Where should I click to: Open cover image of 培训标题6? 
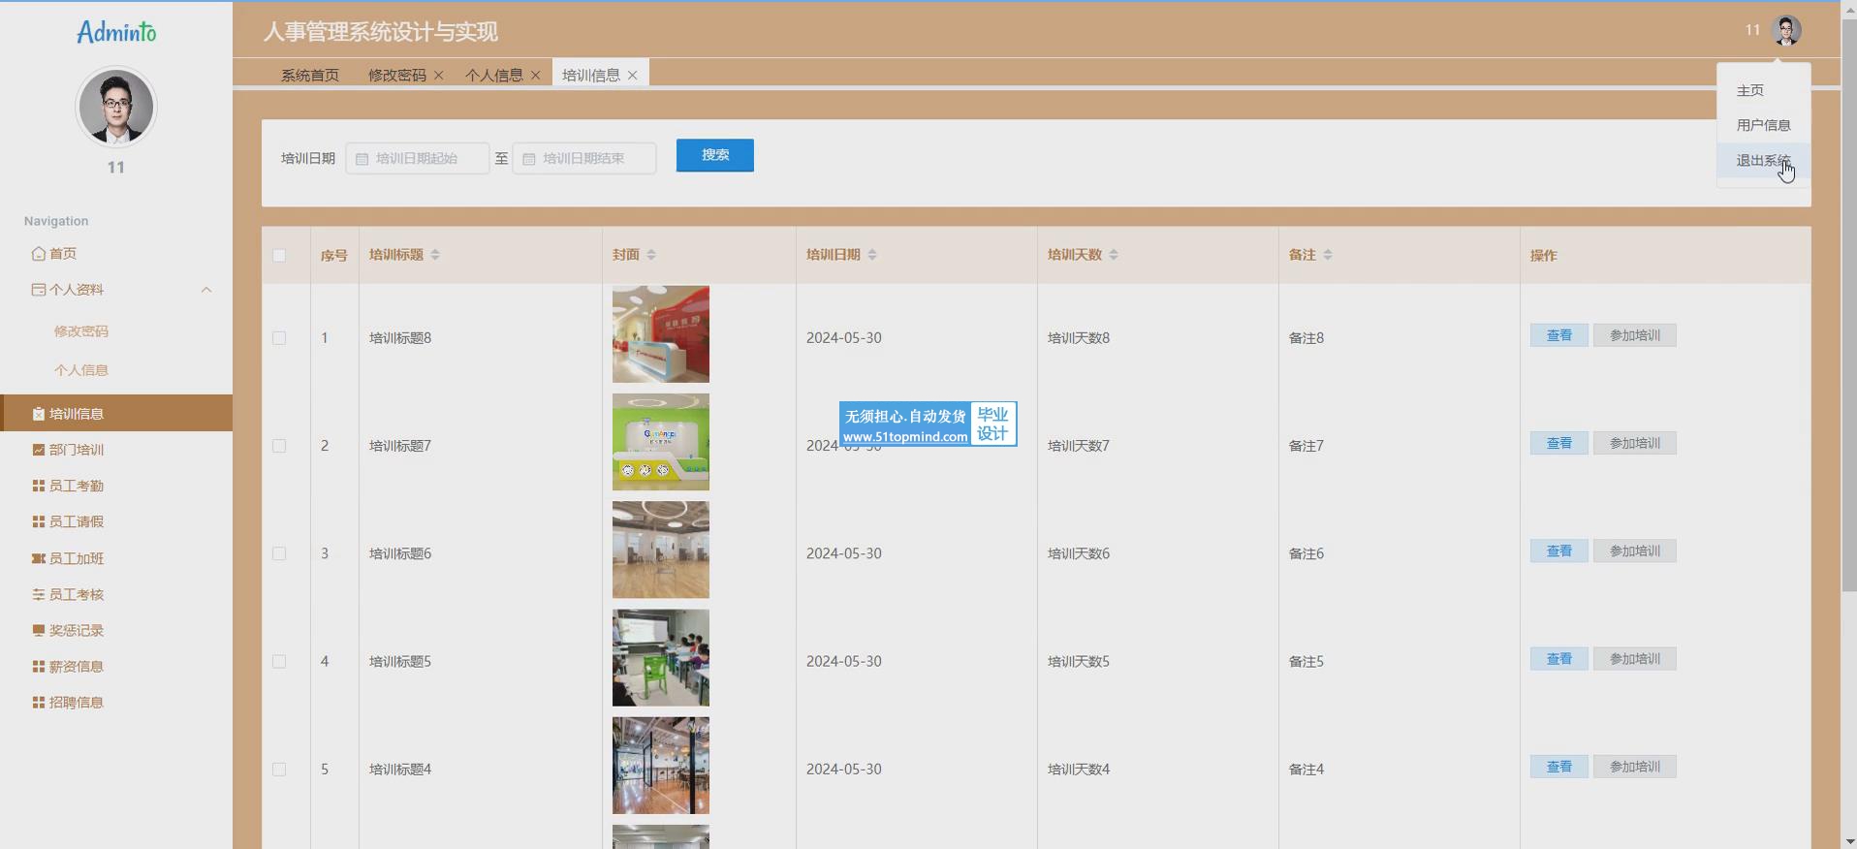661,550
